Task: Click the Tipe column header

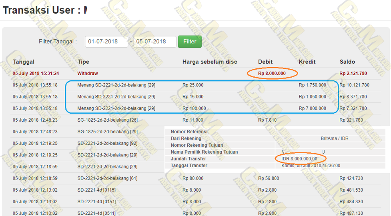Action: point(83,62)
